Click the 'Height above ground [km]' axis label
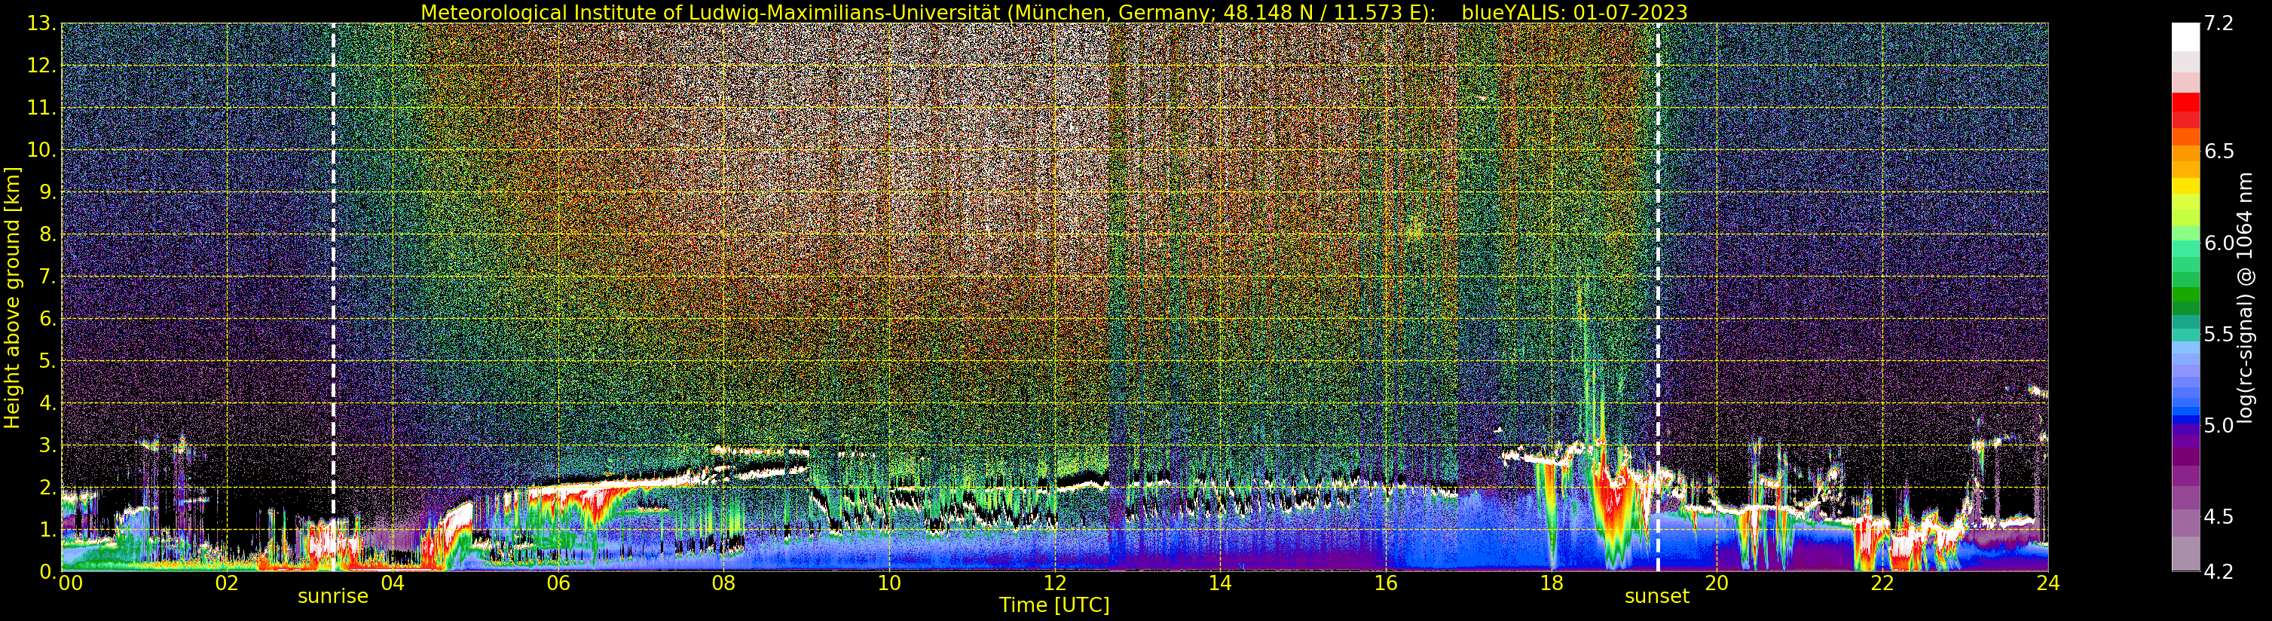 12,297
